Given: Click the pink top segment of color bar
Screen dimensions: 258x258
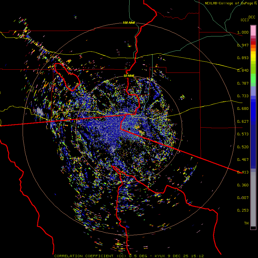Looking at the screenshot, I should click(253, 30).
